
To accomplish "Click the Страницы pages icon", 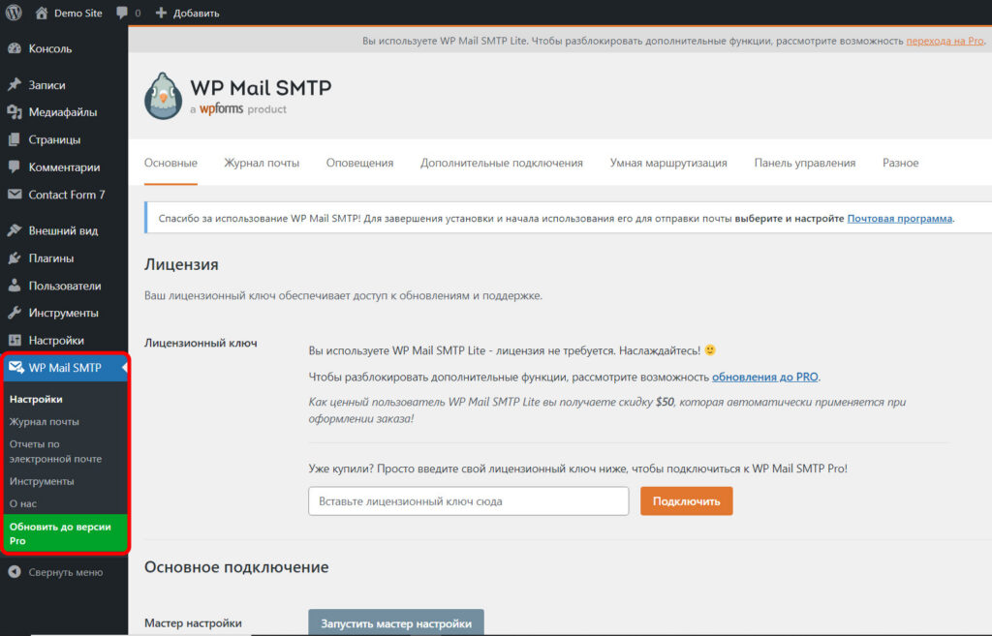I will click(x=15, y=139).
